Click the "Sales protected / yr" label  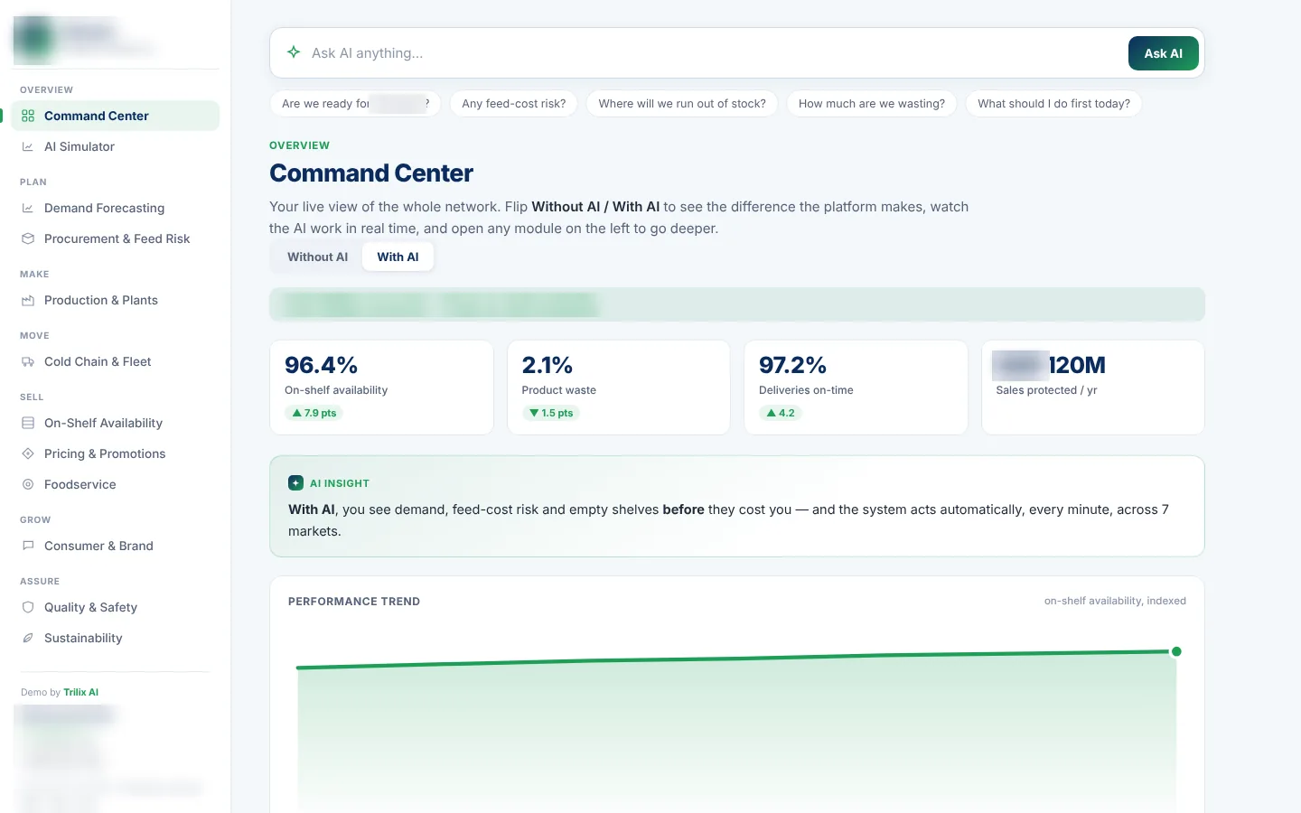1046,390
